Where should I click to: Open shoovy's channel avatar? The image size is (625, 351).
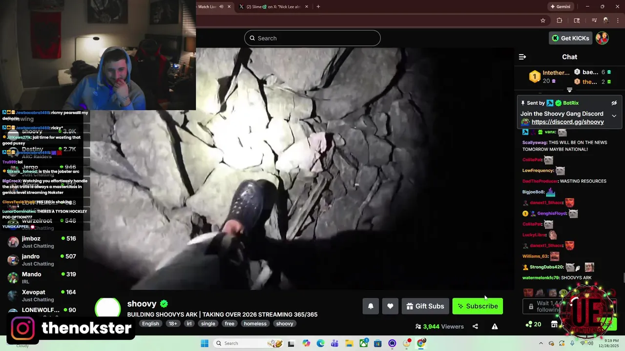(107, 310)
